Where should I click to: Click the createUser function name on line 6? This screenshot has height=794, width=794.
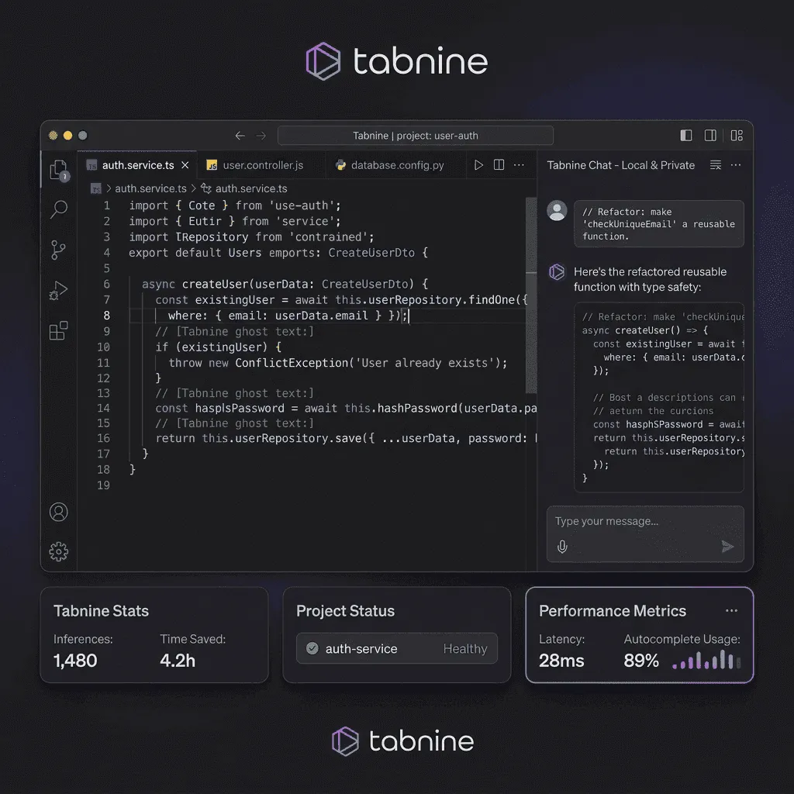(216, 284)
